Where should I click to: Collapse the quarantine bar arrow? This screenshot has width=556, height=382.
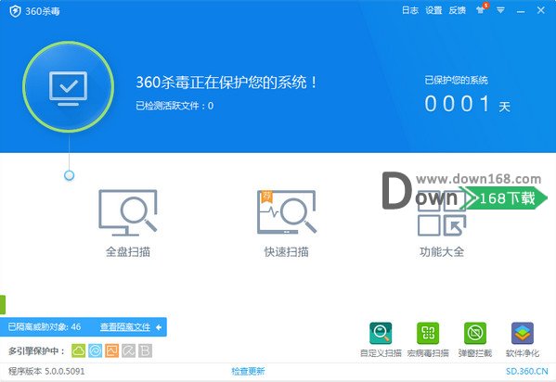click(x=159, y=327)
